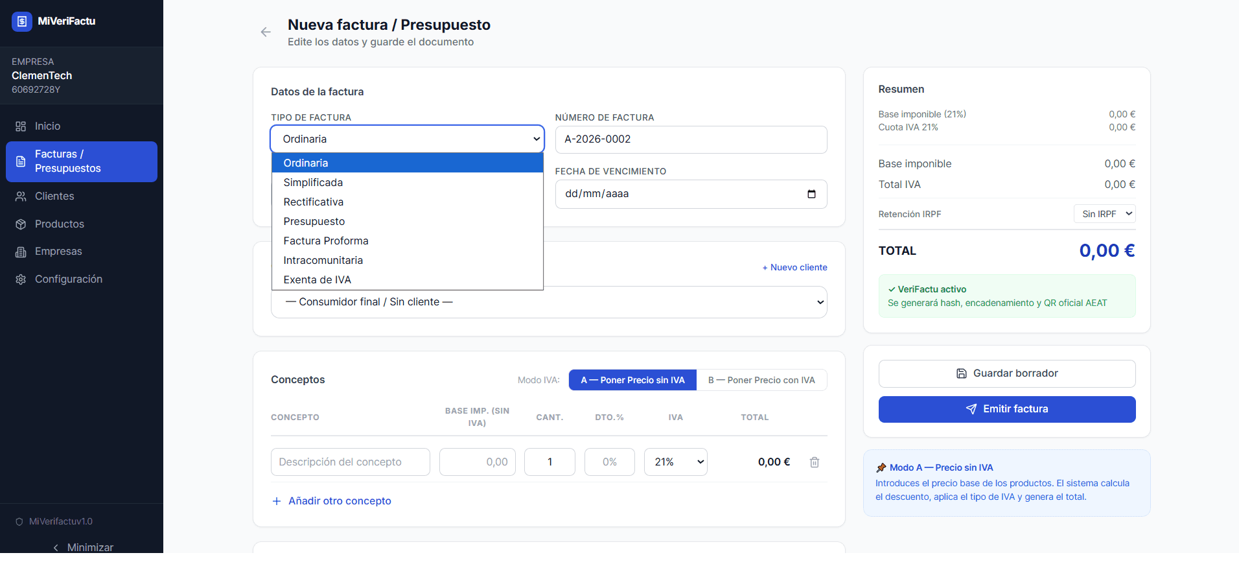
Task: Click the Inicio dashboard grid icon
Action: (x=21, y=126)
